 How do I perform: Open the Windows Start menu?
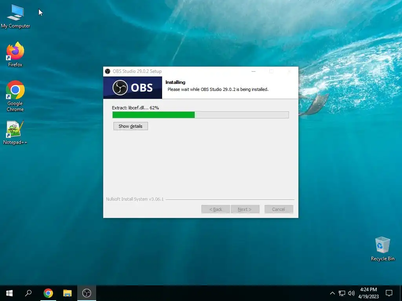(9, 293)
